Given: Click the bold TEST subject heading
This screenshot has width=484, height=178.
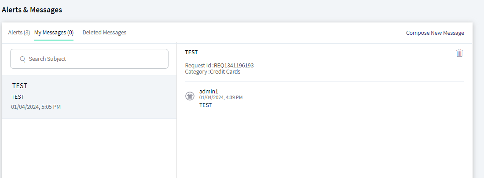Looking at the screenshot, I should pos(191,52).
